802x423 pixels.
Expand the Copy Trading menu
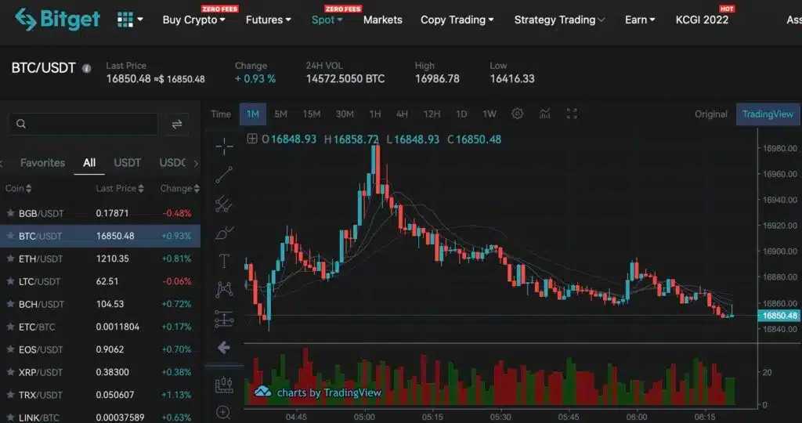457,20
